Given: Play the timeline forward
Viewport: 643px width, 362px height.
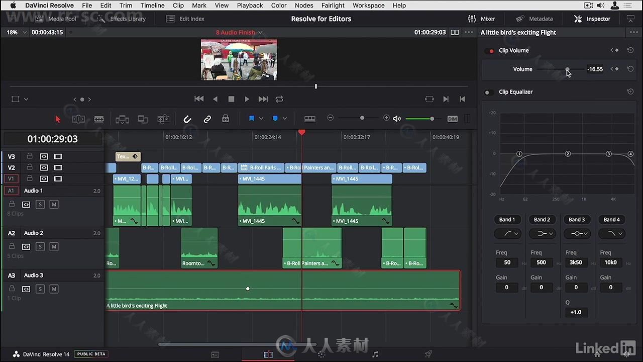Looking at the screenshot, I should [247, 99].
